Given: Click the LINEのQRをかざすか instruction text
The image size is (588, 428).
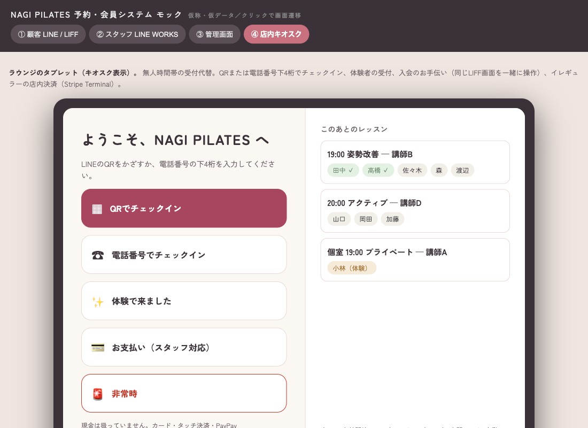Looking at the screenshot, I should 178,170.
